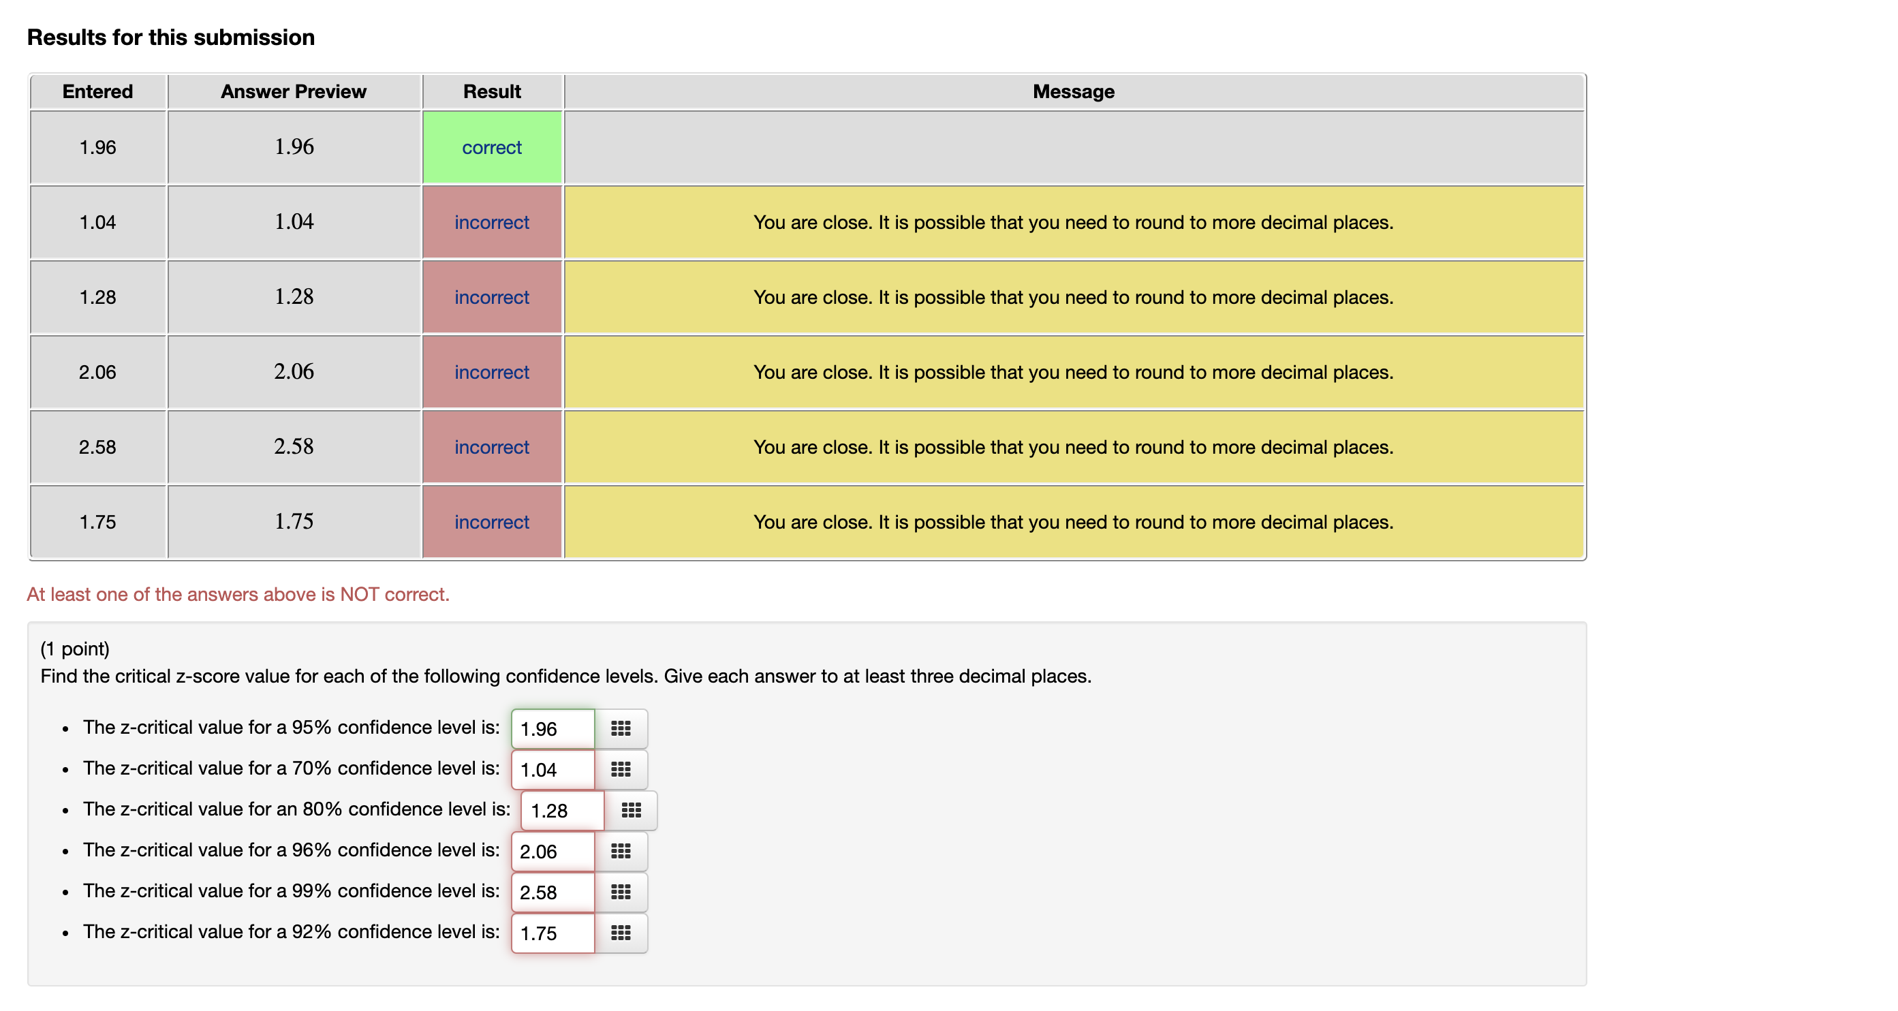1898x1011 pixels.
Task: Open equation editor icon for 70% confidence answer
Action: pyautogui.click(x=621, y=769)
